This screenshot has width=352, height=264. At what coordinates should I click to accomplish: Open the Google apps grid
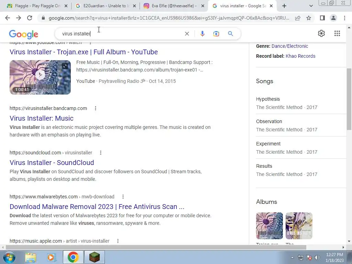pyautogui.click(x=337, y=33)
